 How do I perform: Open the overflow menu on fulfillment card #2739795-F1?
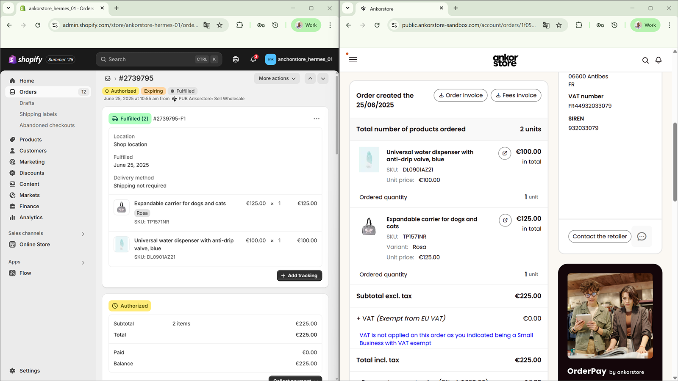pos(317,119)
